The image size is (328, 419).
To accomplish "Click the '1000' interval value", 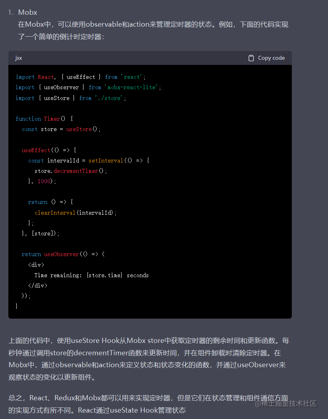I will tap(44, 182).
